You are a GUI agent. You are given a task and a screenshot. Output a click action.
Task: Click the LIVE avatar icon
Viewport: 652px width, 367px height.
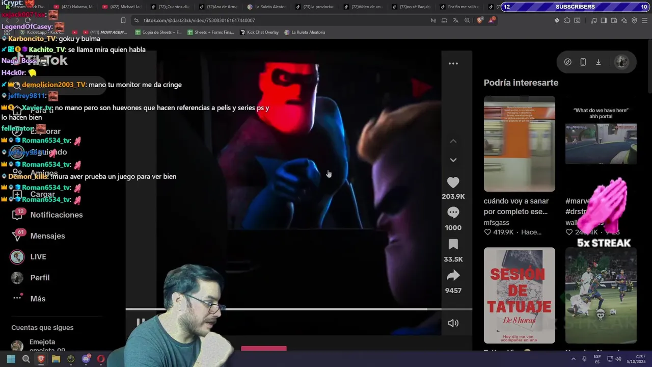(x=17, y=257)
